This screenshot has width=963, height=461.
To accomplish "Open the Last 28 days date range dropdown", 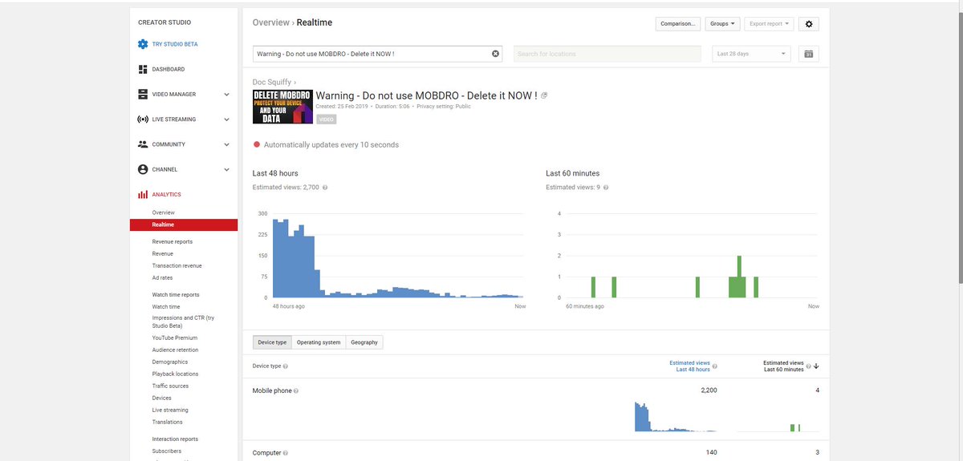I will pyautogui.click(x=751, y=54).
